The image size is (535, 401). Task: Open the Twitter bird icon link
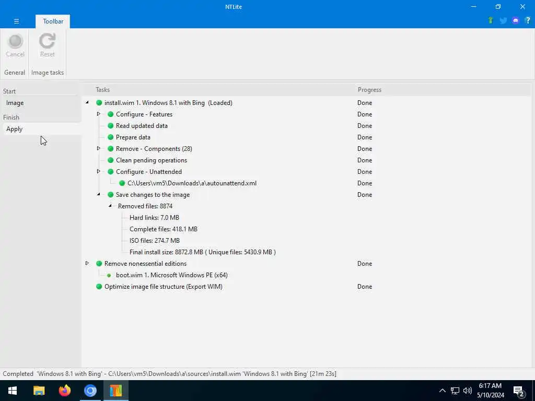(x=503, y=20)
